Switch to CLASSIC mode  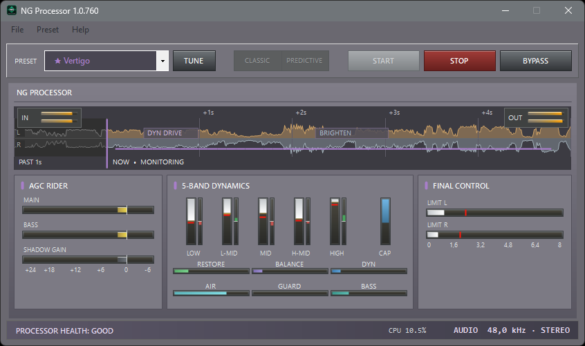point(257,61)
